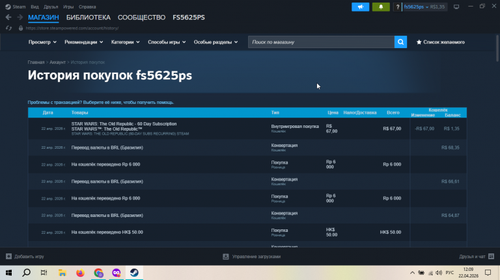Image resolution: width=500 pixels, height=280 pixels.
Task: Click the Всего column header
Action: (393, 112)
